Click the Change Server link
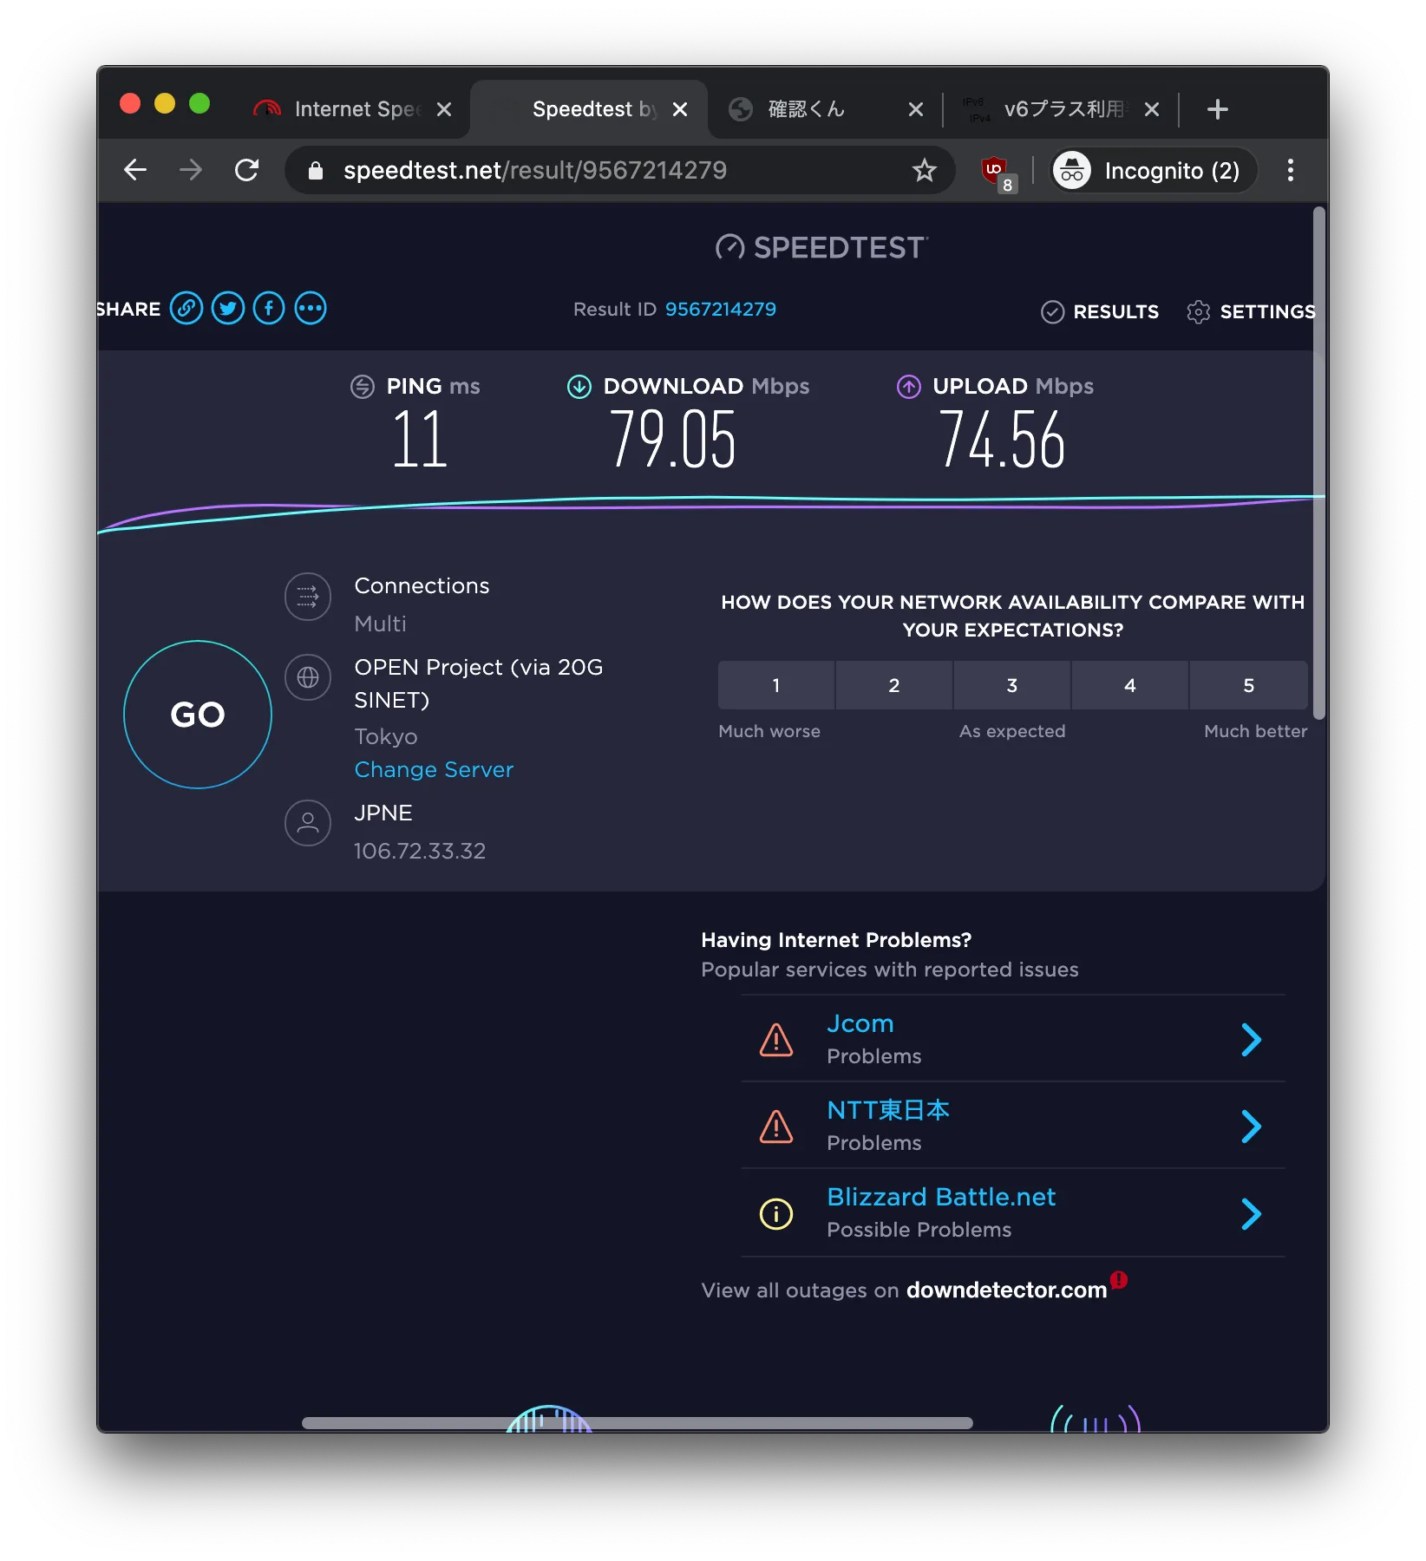 tap(434, 770)
